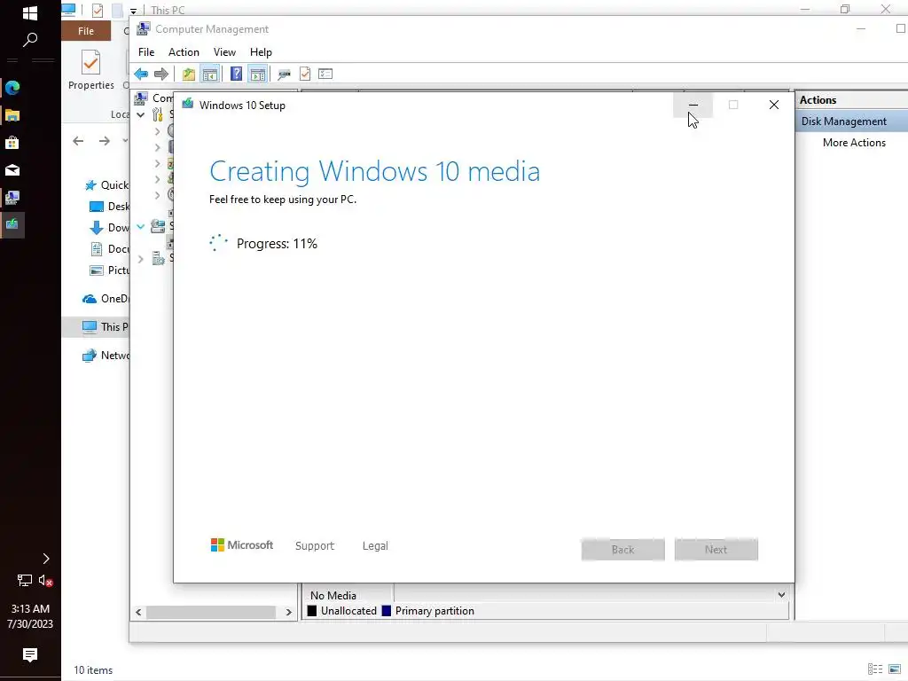The height and width of the screenshot is (681, 908).
Task: Collapse the Storage tree node
Action: [141, 226]
